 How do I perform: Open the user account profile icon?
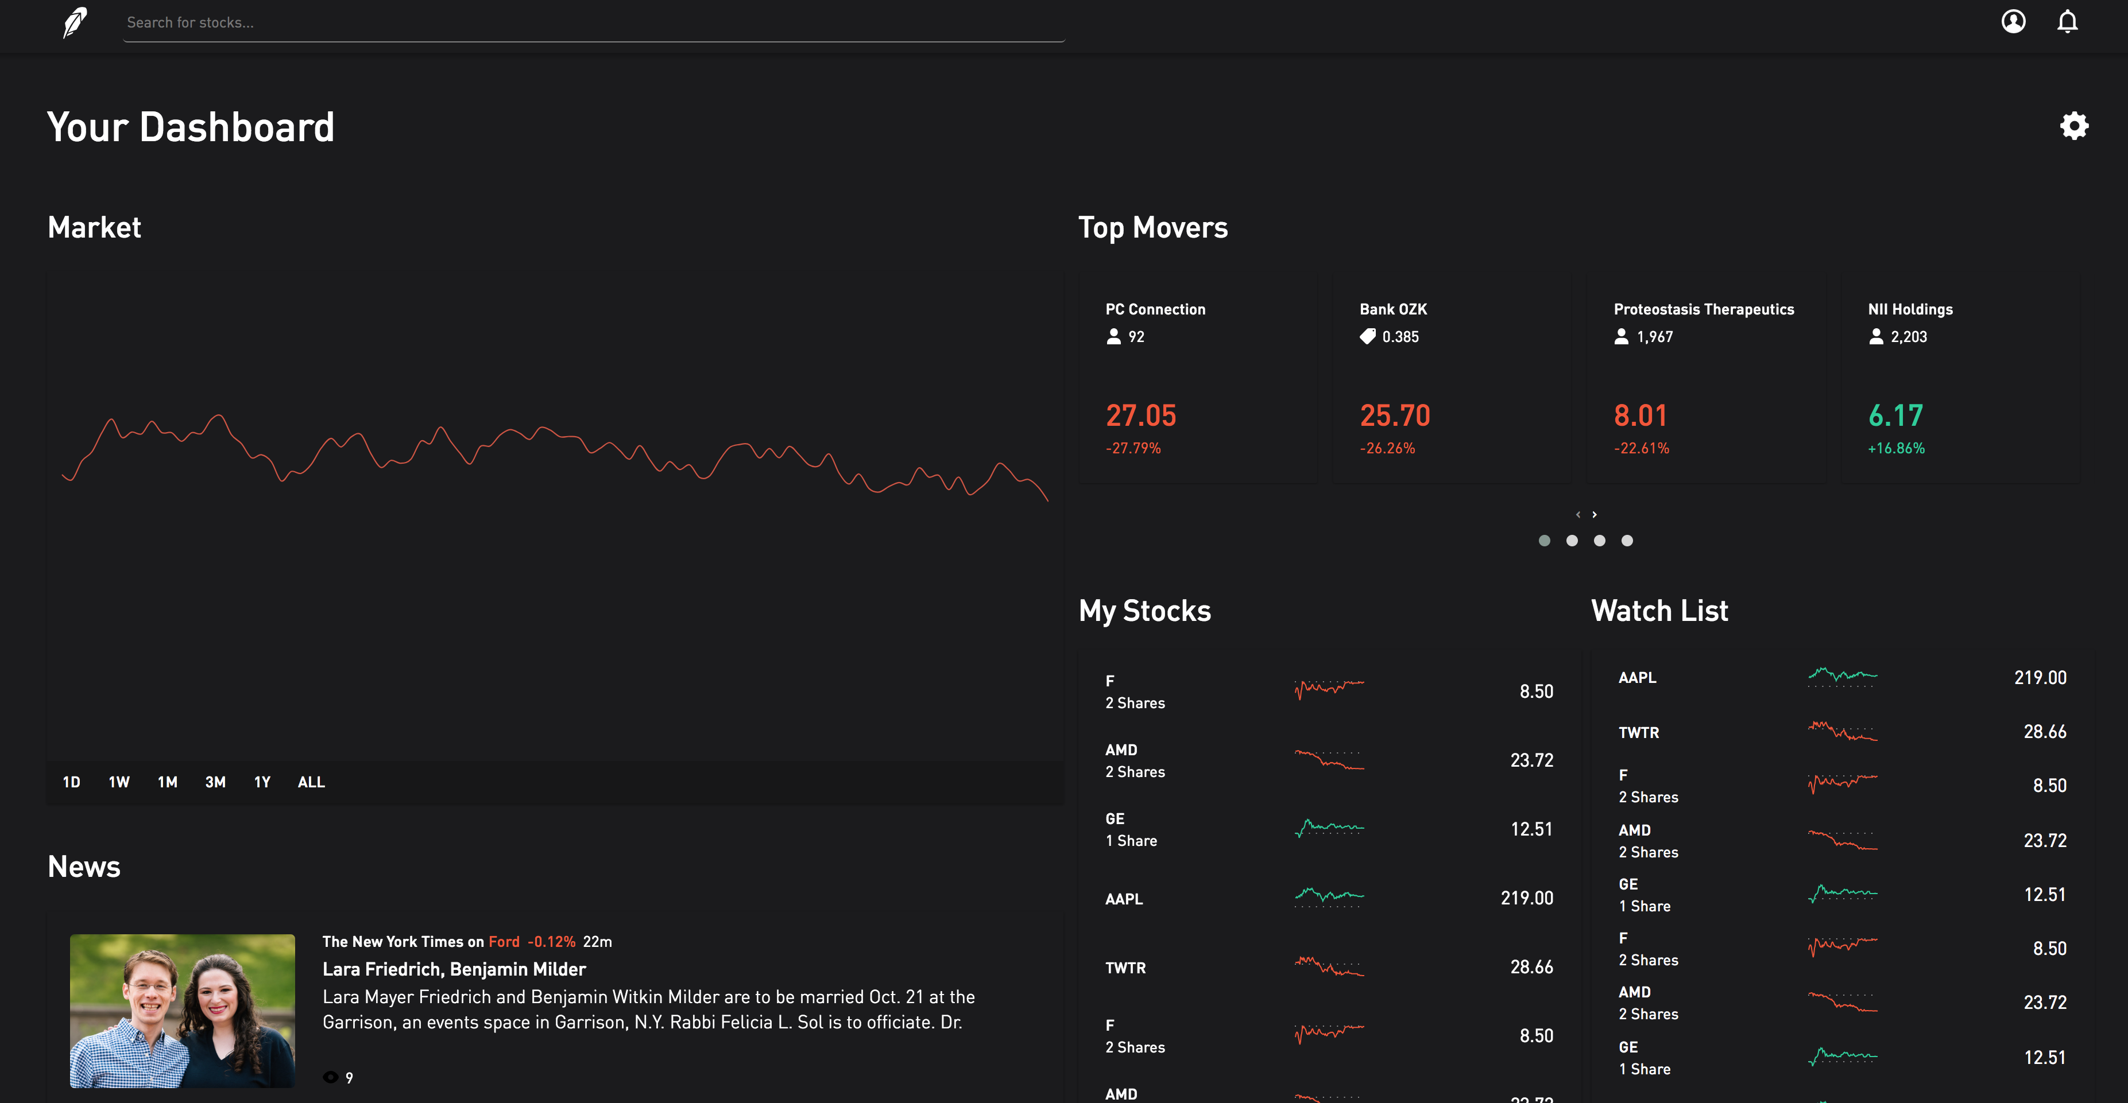[x=2013, y=21]
